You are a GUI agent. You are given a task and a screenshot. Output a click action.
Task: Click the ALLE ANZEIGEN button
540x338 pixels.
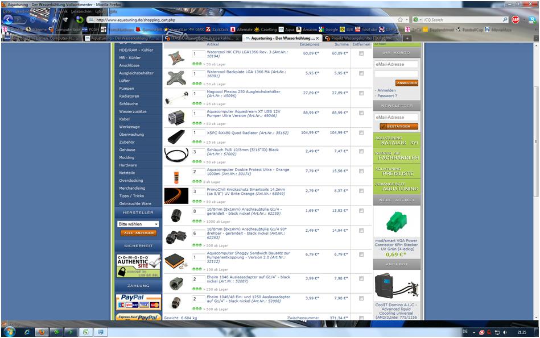click(x=138, y=233)
